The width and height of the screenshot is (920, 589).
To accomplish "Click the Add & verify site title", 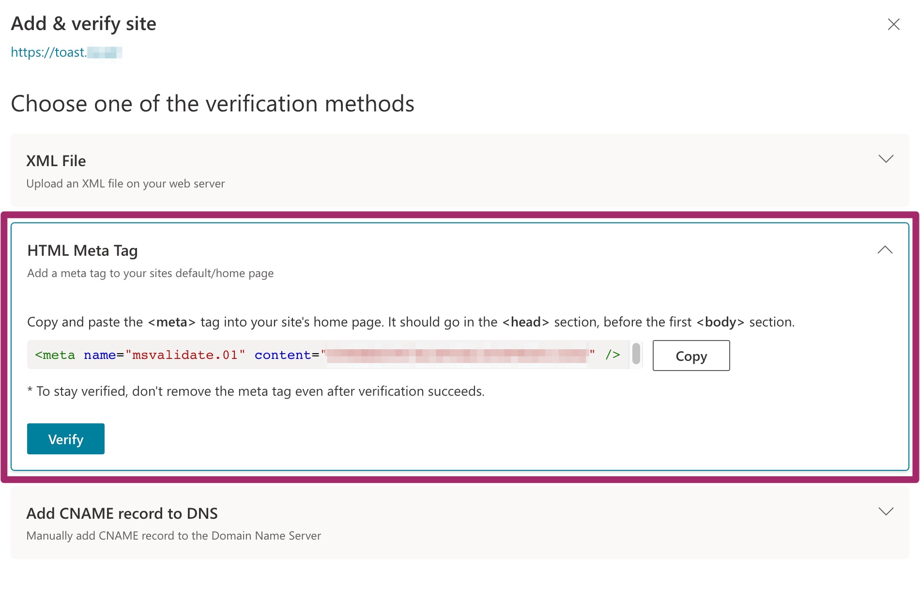I will pos(84,23).
